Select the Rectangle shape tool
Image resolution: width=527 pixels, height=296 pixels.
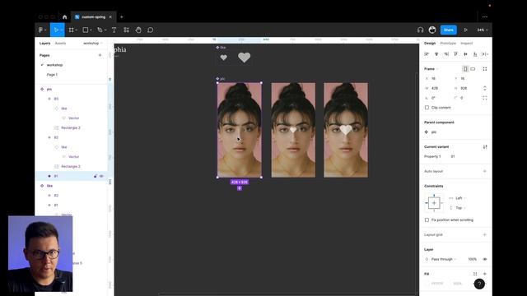pos(86,30)
